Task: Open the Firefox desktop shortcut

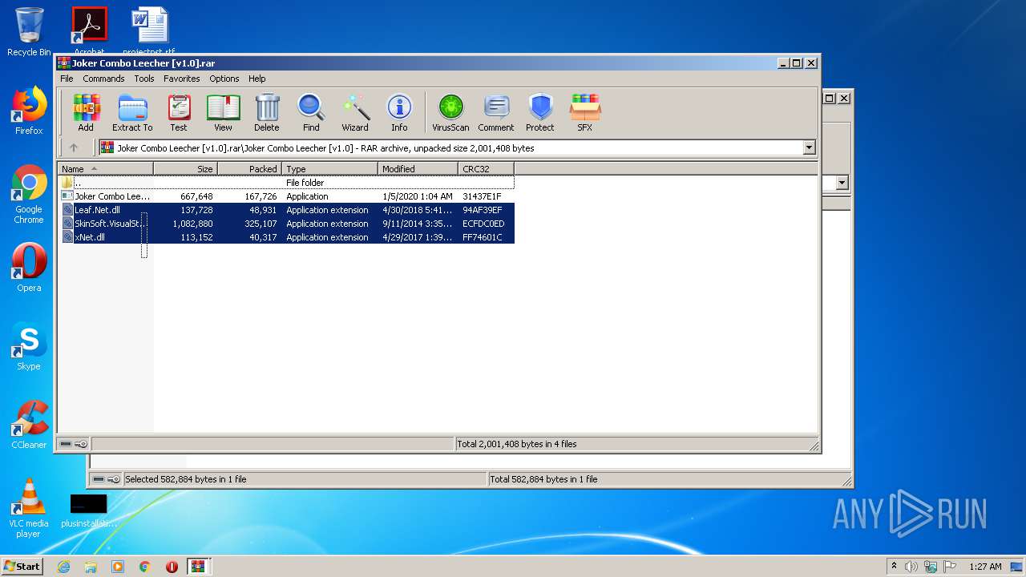Action: 29,111
